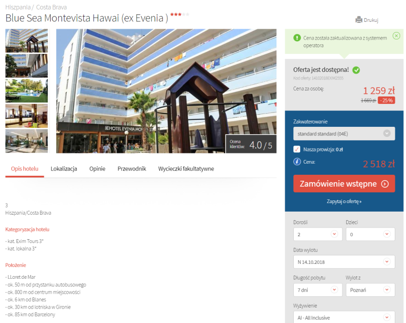Click the 2 518 zł total price
The height and width of the screenshot is (323, 406).
click(379, 164)
